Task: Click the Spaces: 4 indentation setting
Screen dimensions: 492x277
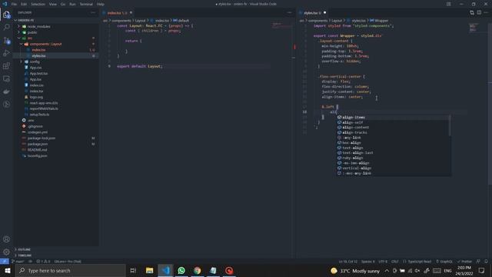Action: pyautogui.click(x=367, y=262)
